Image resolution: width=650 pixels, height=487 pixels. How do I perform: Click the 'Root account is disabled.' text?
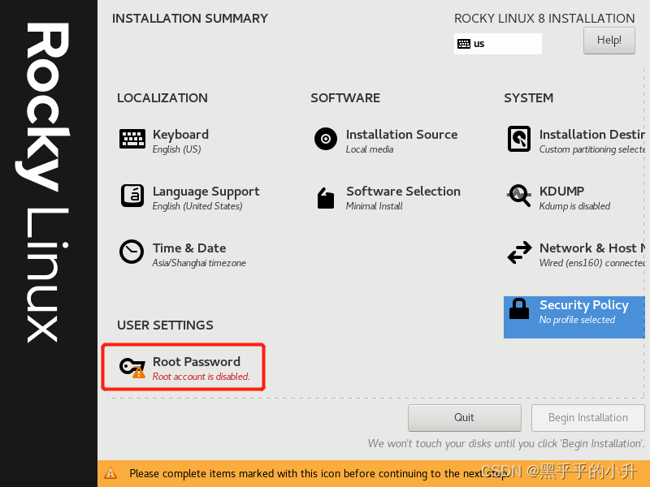tap(201, 377)
